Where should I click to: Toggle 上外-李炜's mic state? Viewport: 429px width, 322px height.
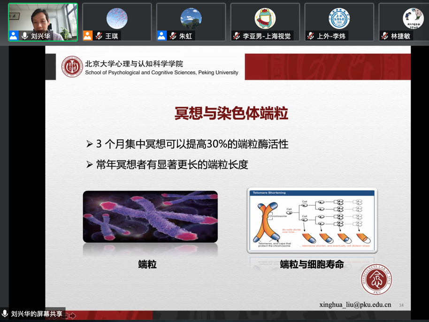pyautogui.click(x=310, y=34)
